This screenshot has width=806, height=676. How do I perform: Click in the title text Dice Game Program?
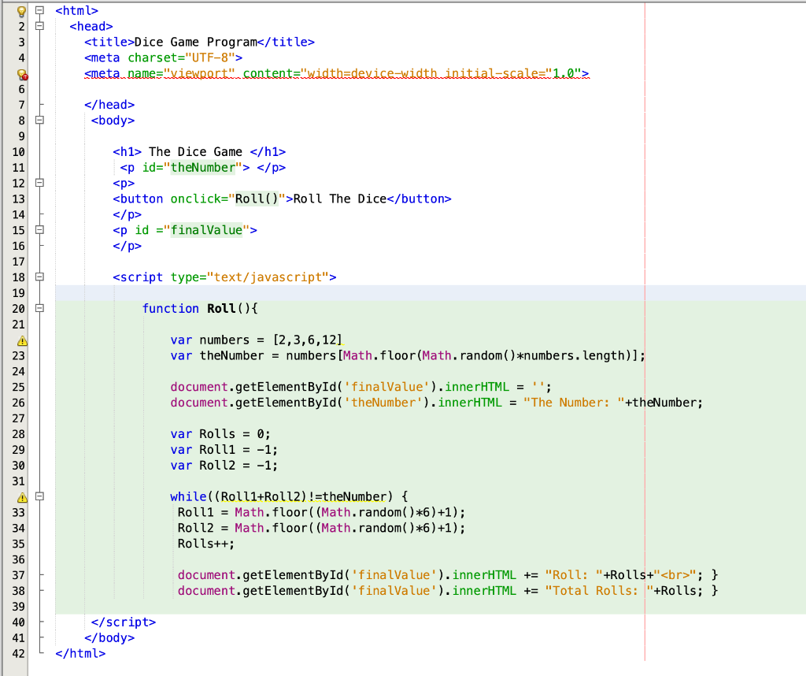click(195, 43)
